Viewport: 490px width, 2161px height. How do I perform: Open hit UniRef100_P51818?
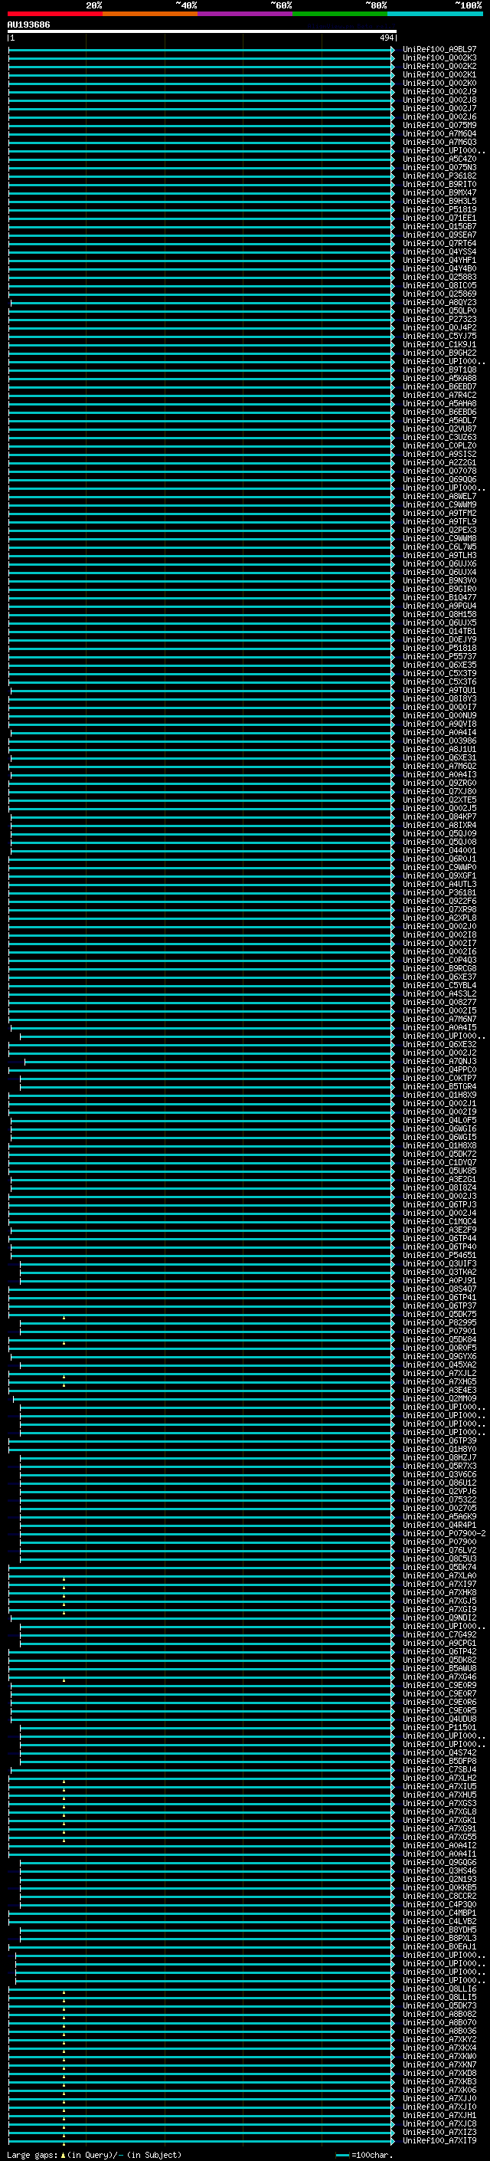click(x=439, y=649)
